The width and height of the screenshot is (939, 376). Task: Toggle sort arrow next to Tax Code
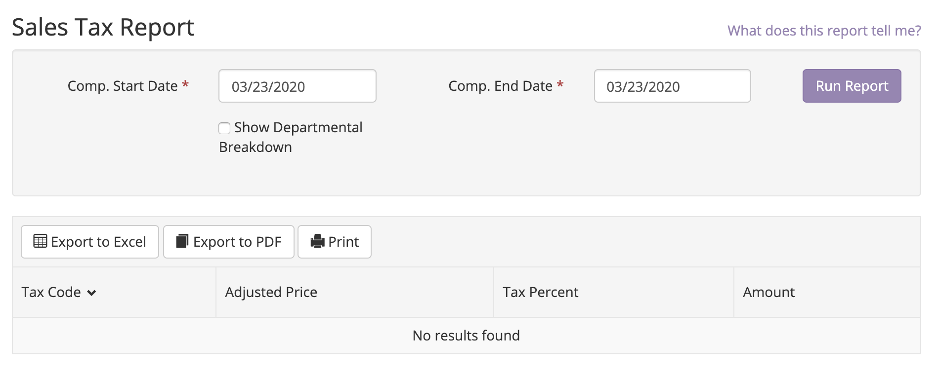pyautogui.click(x=91, y=293)
